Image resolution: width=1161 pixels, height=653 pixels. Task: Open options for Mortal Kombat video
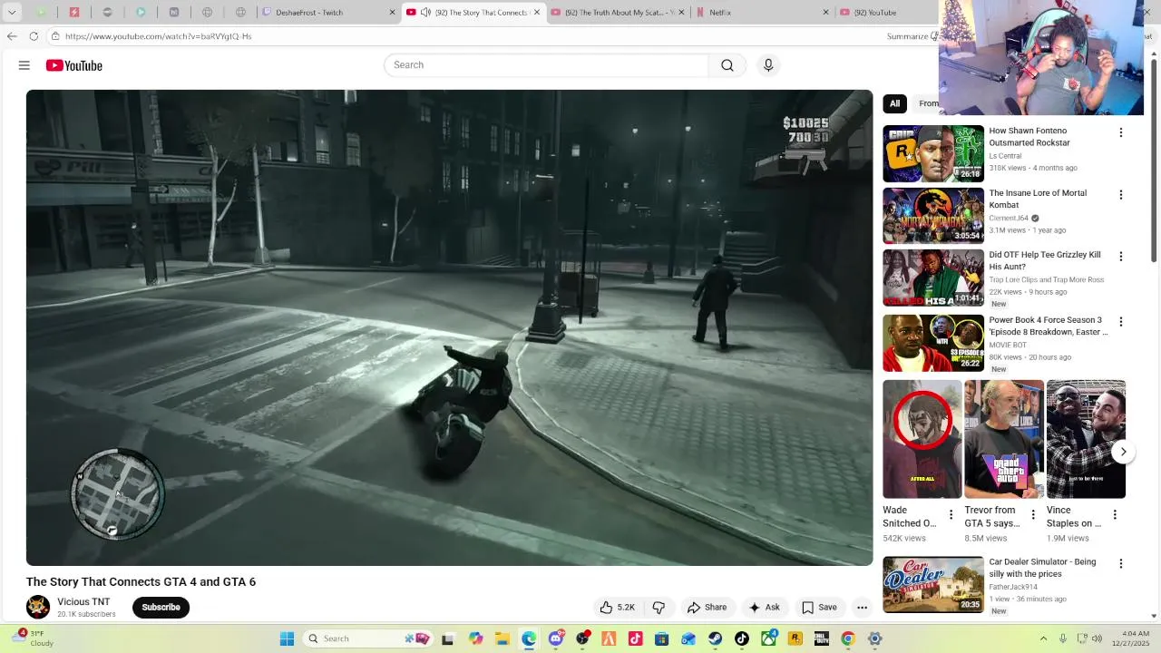[x=1120, y=195]
